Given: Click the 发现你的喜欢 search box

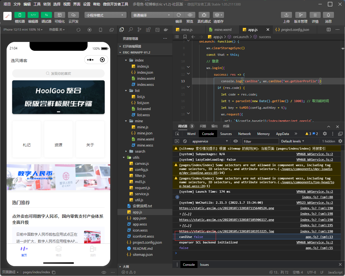Looking at the screenshot, I should point(58,73).
